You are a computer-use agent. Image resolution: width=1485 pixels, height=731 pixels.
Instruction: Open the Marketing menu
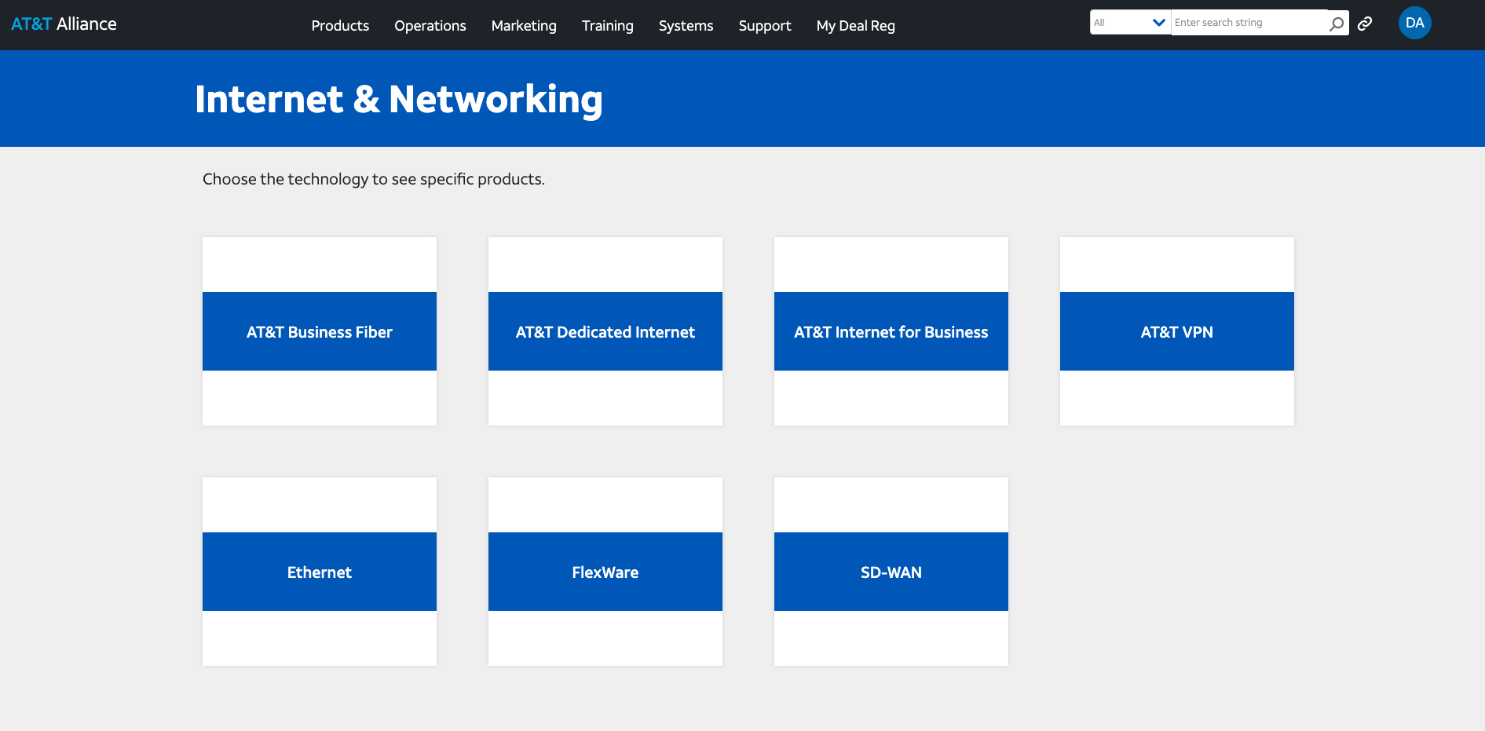(524, 26)
